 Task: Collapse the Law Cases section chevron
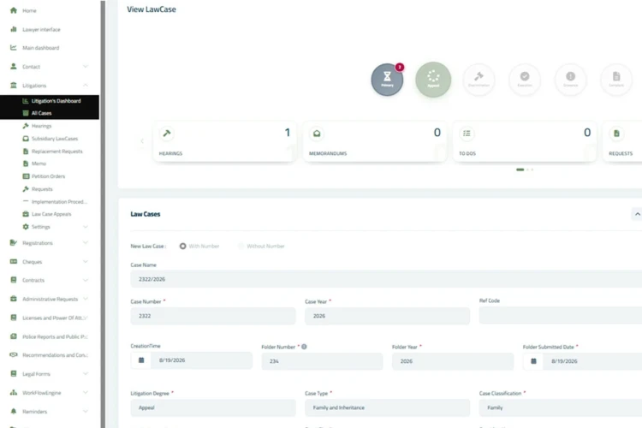pos(637,214)
